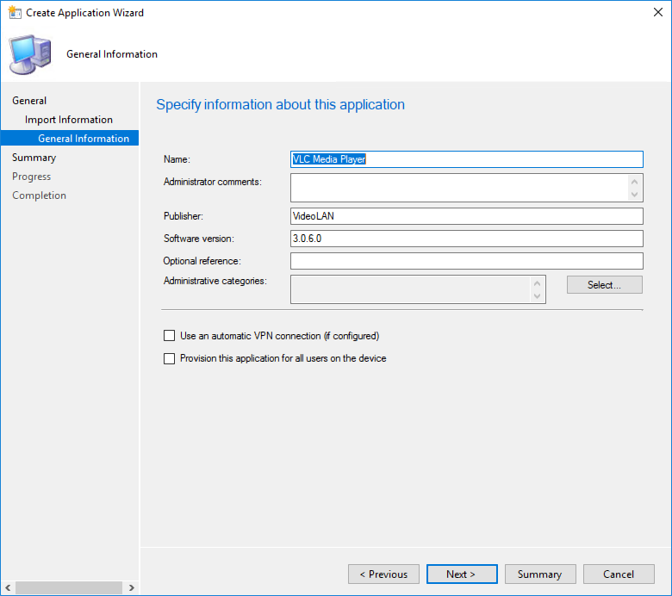Viewport: 672px width, 596px height.
Task: Select the General step in sidebar
Action: (29, 101)
